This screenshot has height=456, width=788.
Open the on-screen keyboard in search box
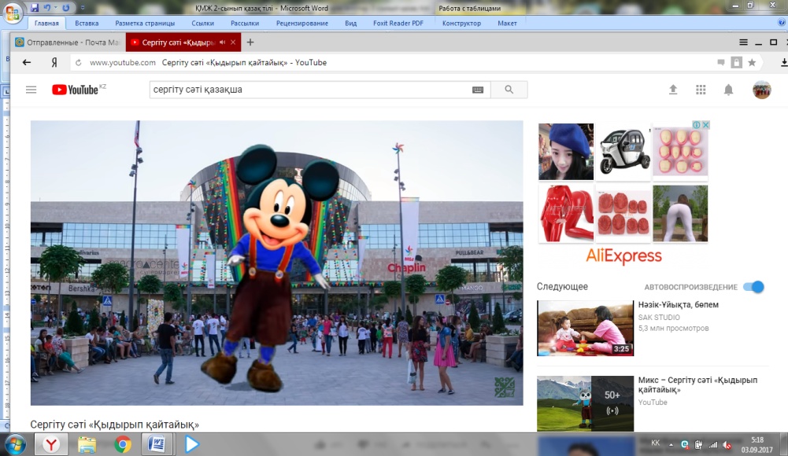click(478, 90)
